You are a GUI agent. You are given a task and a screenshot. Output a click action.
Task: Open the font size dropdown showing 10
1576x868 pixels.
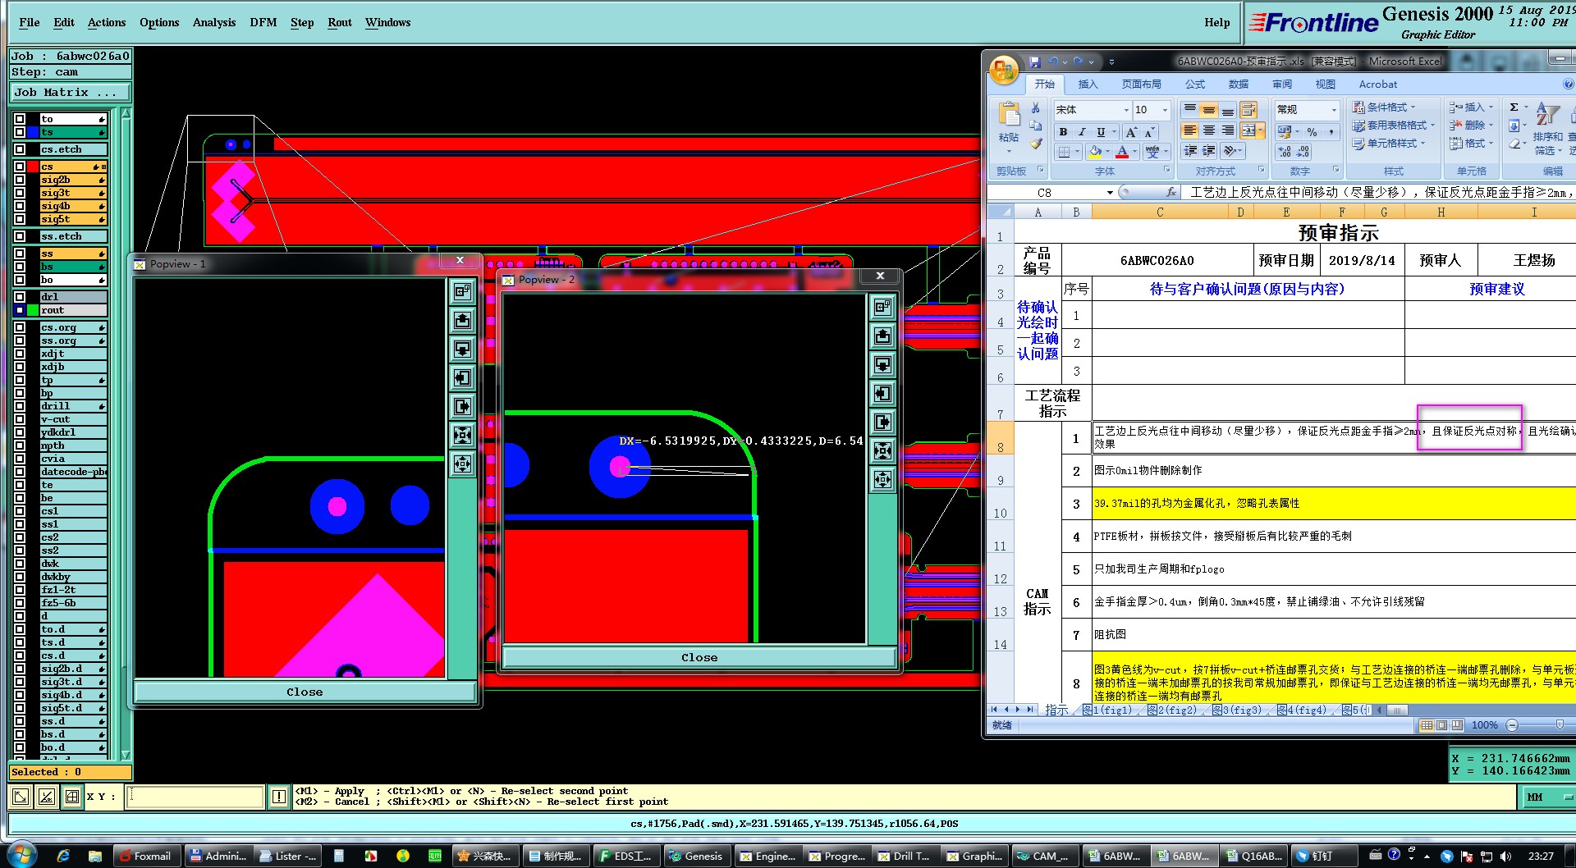pyautogui.click(x=1164, y=110)
